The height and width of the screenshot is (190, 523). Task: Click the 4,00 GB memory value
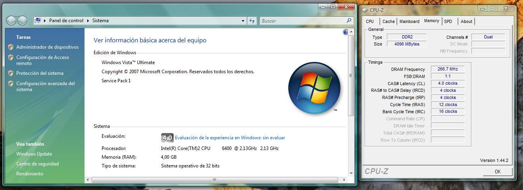point(169,157)
